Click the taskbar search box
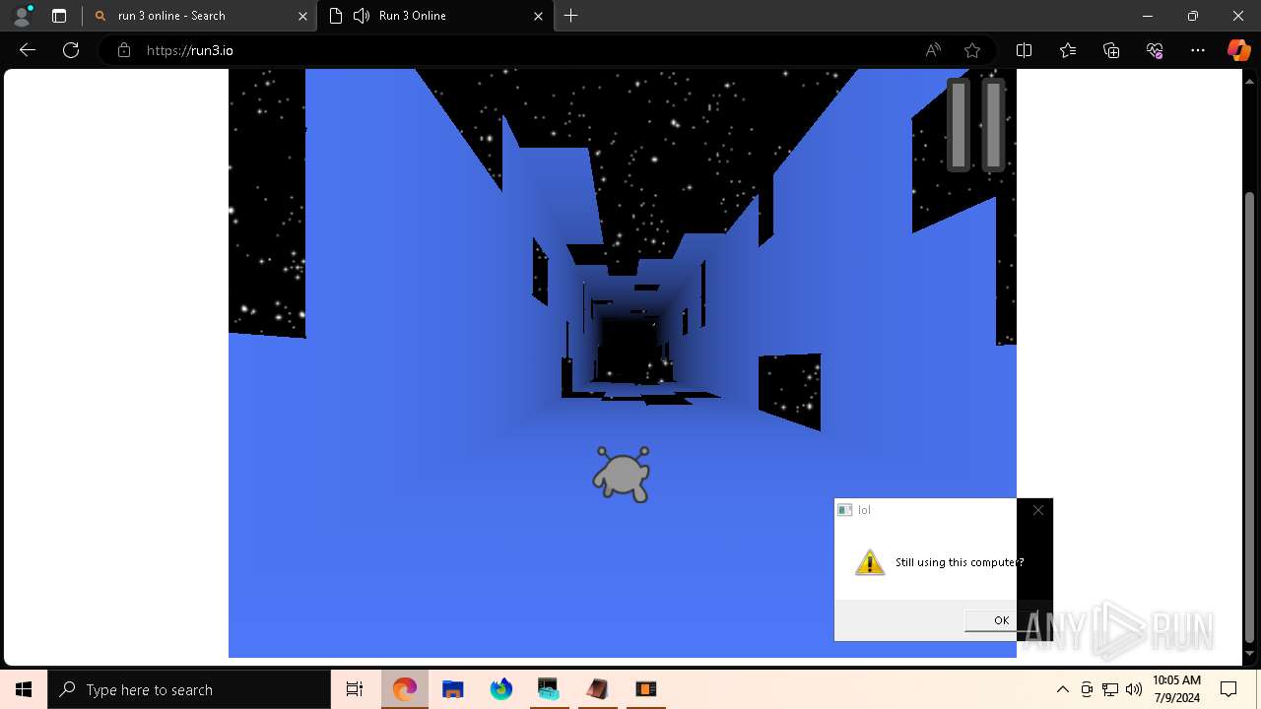Screen dimensions: 1261x709 coord(189,689)
